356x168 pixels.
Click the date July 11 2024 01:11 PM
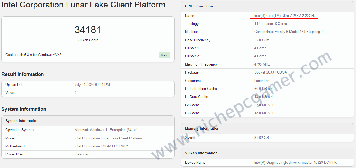[92, 85]
